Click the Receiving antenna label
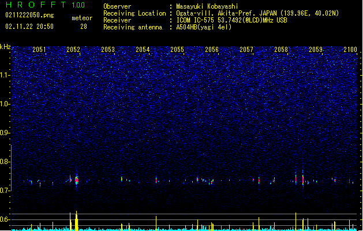The width and height of the screenshot is (363, 231). pos(133,27)
